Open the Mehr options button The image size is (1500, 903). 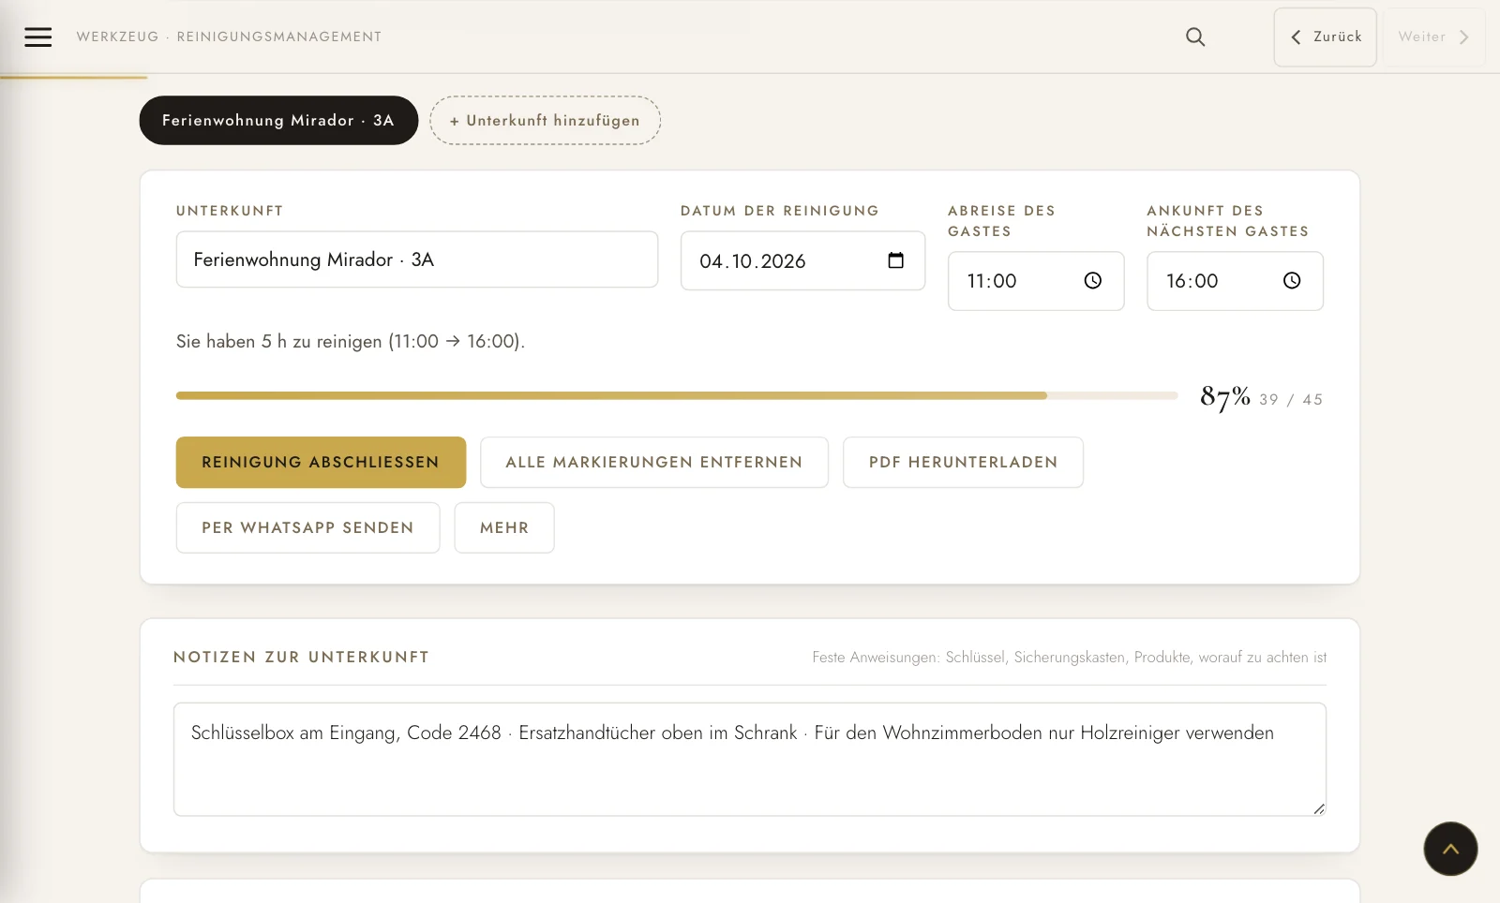[504, 527]
